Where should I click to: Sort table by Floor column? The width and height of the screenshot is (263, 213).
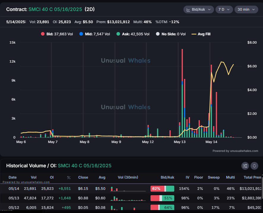click(x=199, y=177)
